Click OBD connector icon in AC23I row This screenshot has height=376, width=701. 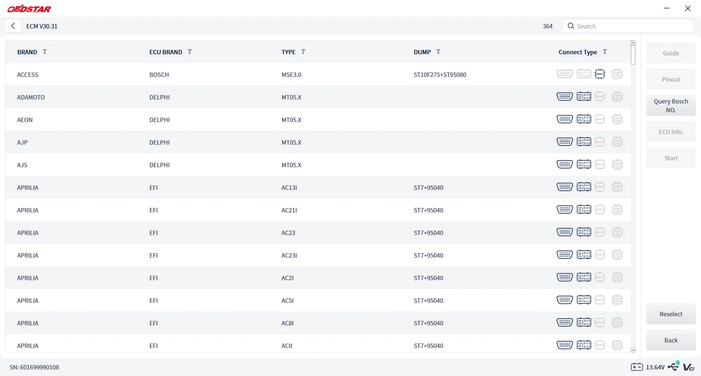(x=564, y=255)
